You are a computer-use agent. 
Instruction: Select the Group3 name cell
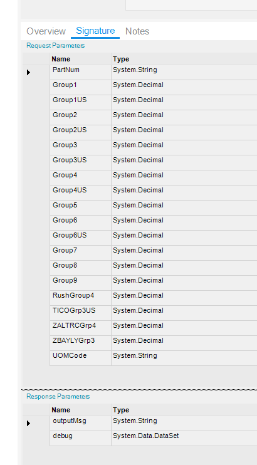click(x=80, y=148)
